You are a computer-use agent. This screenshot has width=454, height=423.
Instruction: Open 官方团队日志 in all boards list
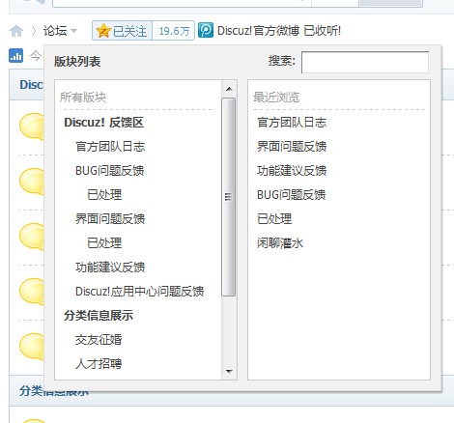point(110,147)
